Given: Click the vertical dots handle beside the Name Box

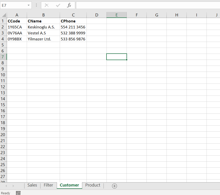Looking at the screenshot, I should point(36,5).
